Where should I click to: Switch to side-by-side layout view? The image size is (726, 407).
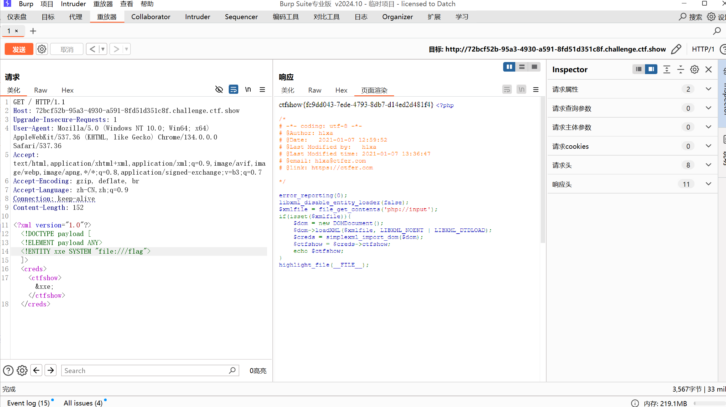[x=509, y=67]
